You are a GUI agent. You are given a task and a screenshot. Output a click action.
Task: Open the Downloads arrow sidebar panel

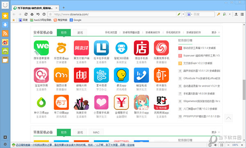pyautogui.click(x=5, y=25)
